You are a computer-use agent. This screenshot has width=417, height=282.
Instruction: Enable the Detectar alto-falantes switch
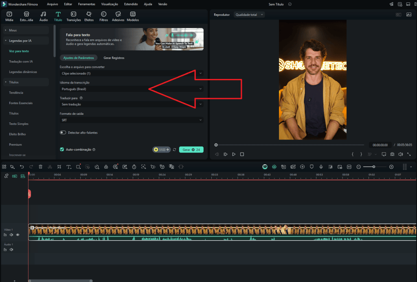(x=63, y=133)
